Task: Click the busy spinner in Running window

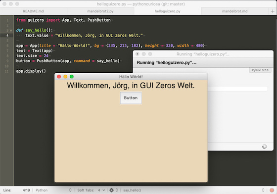Action: click(265, 146)
